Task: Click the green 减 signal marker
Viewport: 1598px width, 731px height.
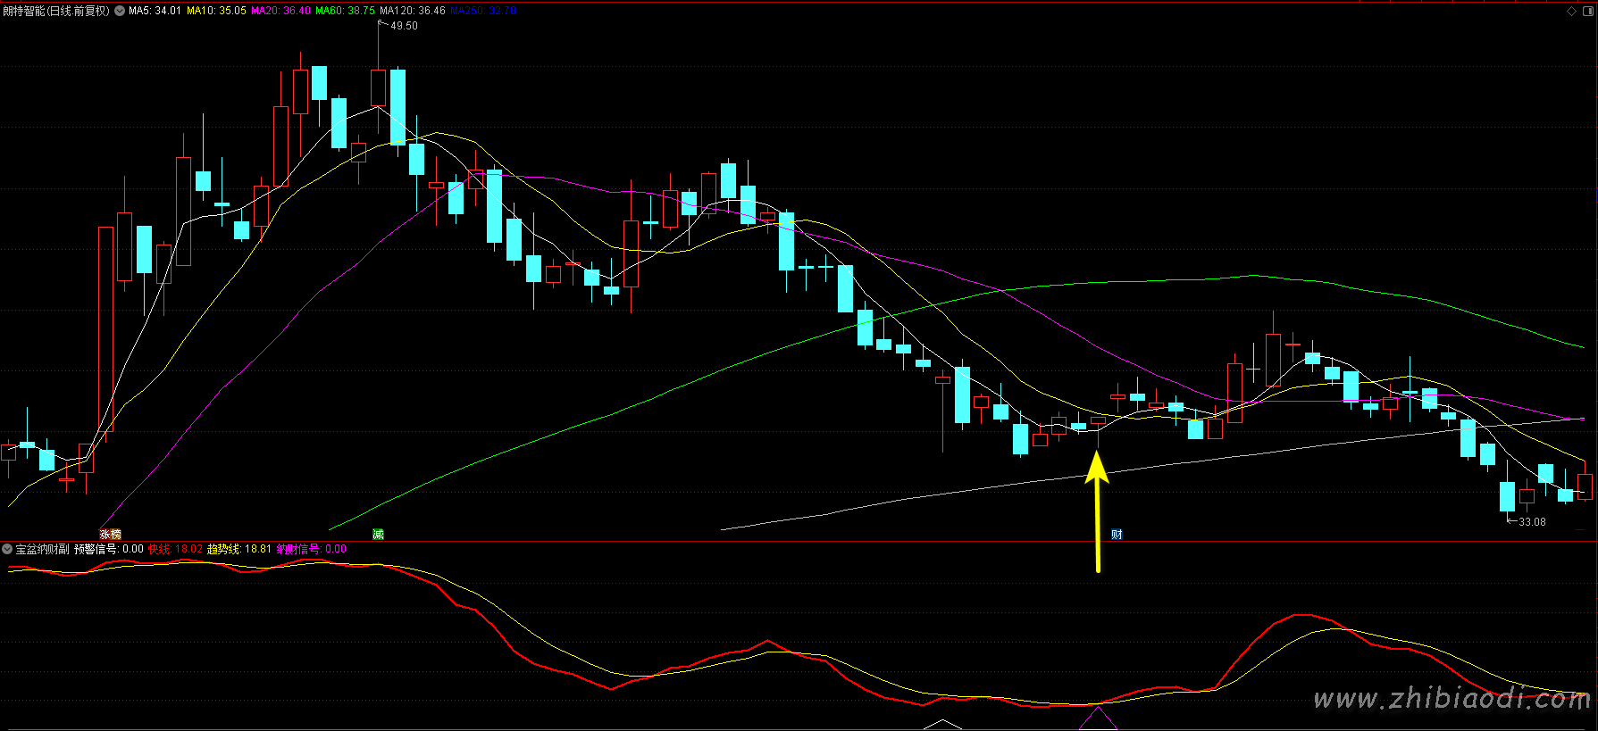Action: tap(378, 534)
